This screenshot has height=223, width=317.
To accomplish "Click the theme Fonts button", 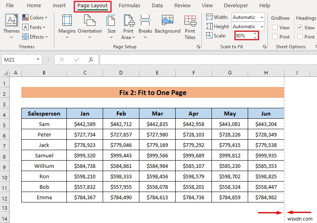I will [x=35, y=27].
